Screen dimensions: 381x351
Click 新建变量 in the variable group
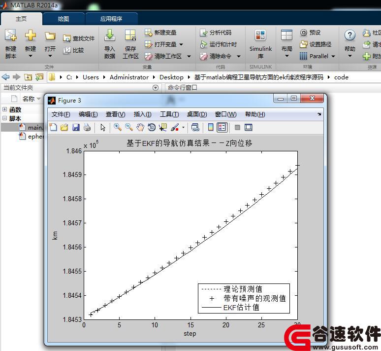(x=160, y=33)
